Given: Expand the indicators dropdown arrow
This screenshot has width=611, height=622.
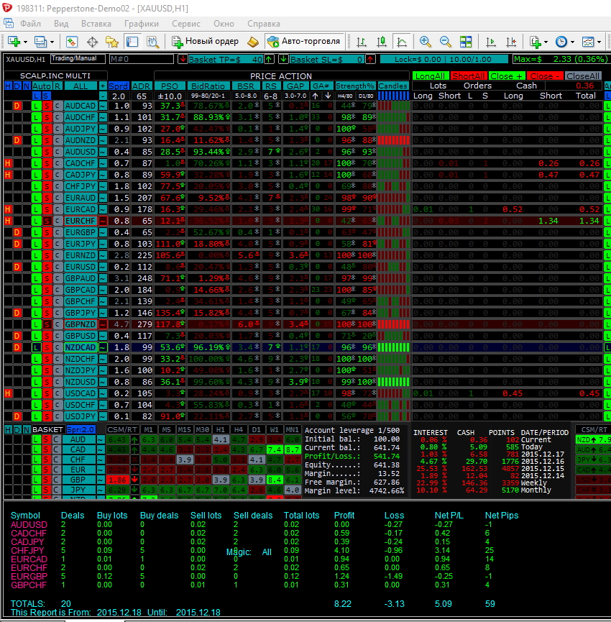Looking at the screenshot, I should tap(546, 42).
